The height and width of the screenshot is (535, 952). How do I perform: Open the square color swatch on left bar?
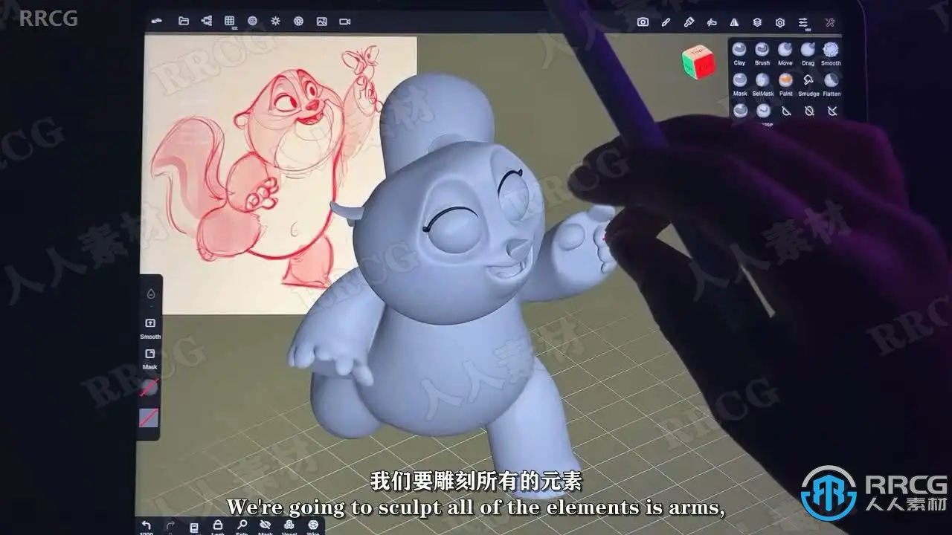pyautogui.click(x=149, y=418)
